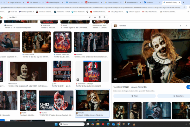Open 'Mein Warenkorb' bookmark
Viewport: 190px width, 127px height.
coord(78,12)
